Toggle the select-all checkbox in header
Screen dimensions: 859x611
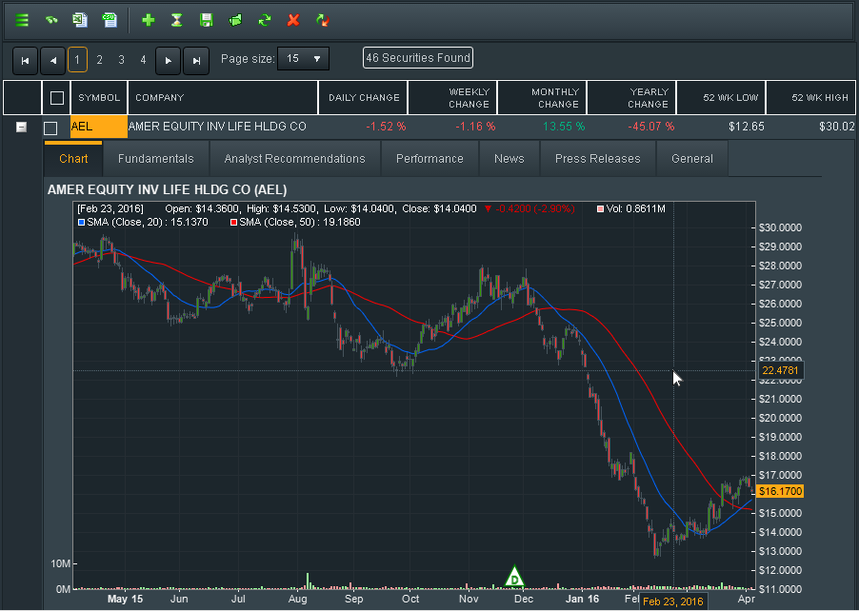56,97
